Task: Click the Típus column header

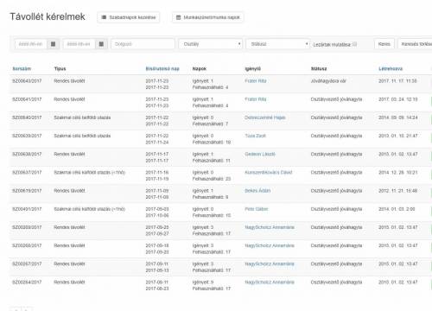Action: [60, 69]
